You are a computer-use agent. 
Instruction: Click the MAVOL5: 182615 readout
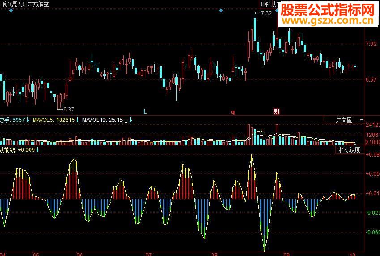click(x=54, y=120)
